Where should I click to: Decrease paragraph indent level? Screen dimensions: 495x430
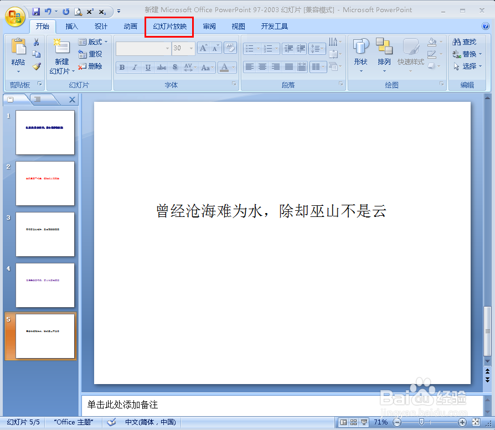(288, 49)
